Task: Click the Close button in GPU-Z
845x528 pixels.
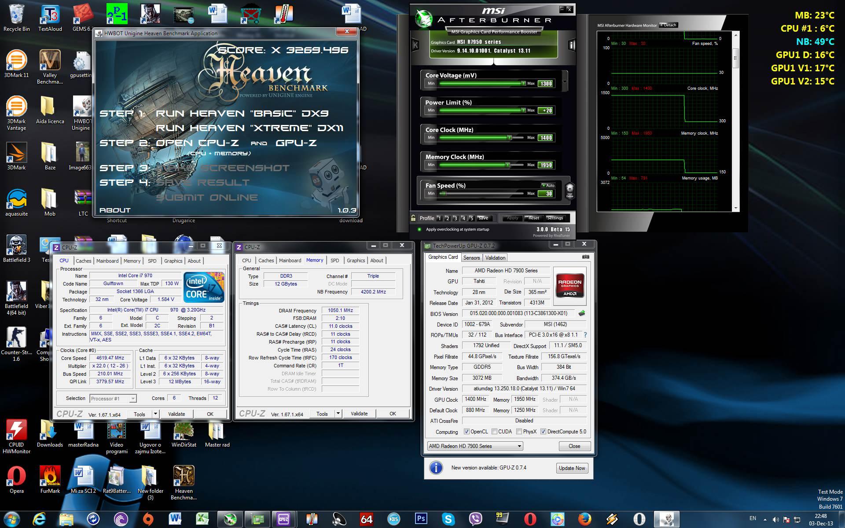Action: (x=574, y=446)
